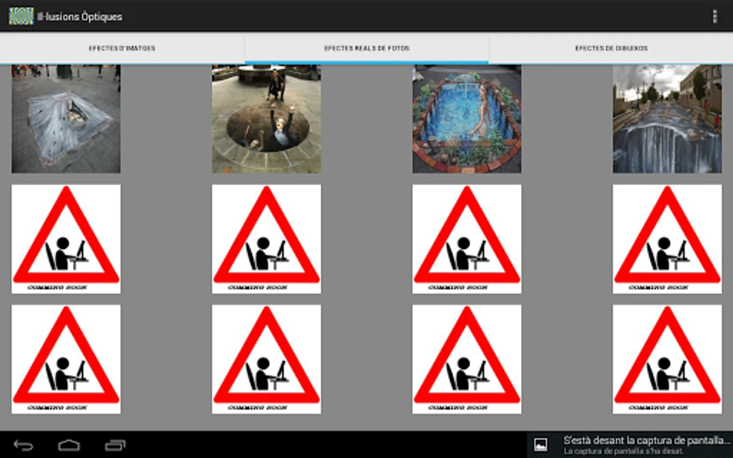Select the Efectes Reals de Fotos tab
The image size is (733, 458).
(x=366, y=48)
